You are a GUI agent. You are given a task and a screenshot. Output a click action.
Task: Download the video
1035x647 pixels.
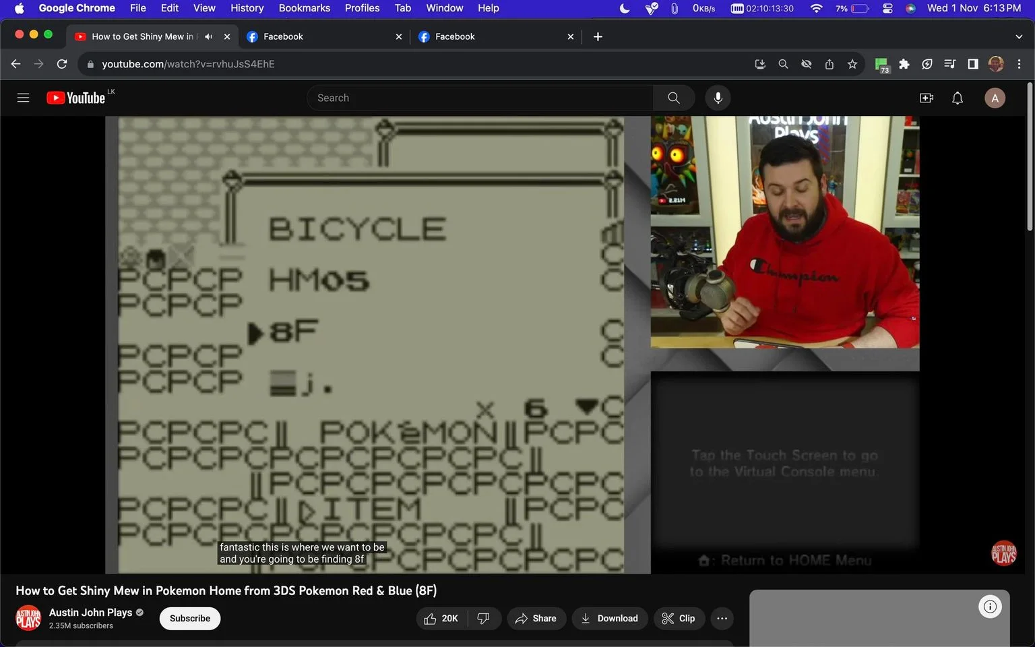pyautogui.click(x=610, y=618)
